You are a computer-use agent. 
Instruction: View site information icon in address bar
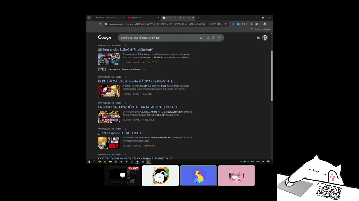106,24
